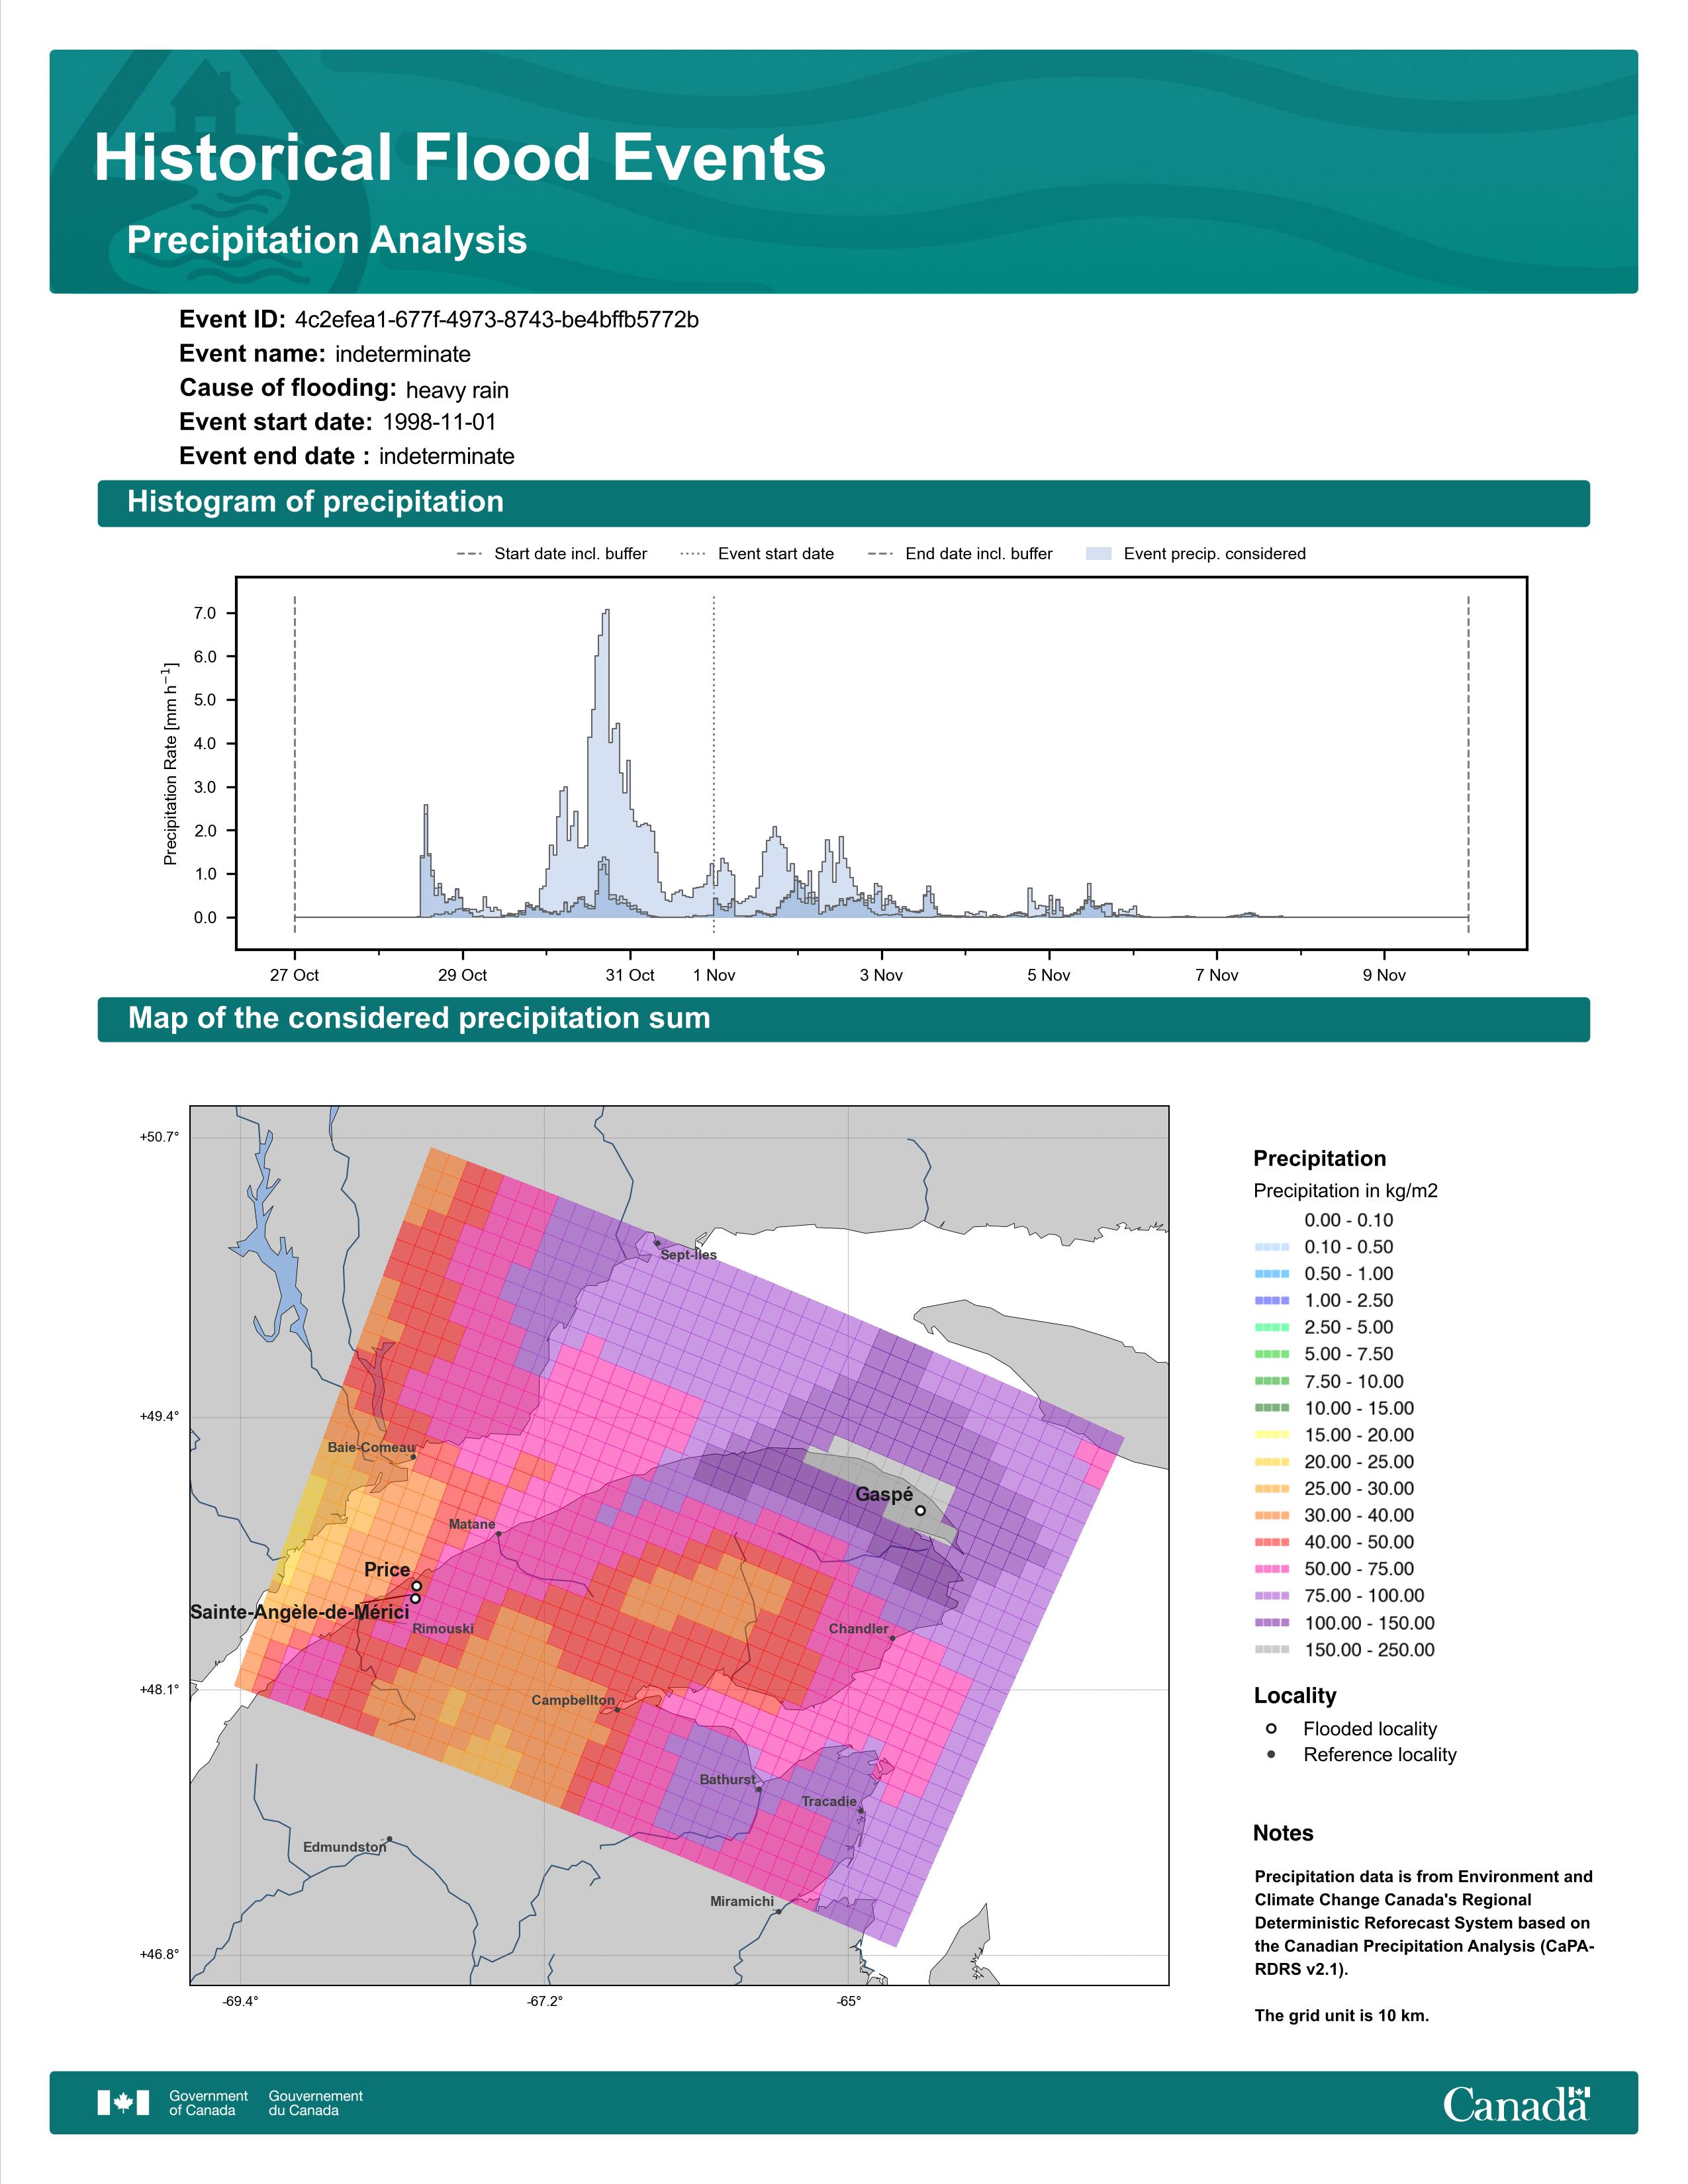Viewport: 1688px width, 2184px height.
Task: Click the Price flooded locality marker
Action: (x=417, y=1586)
